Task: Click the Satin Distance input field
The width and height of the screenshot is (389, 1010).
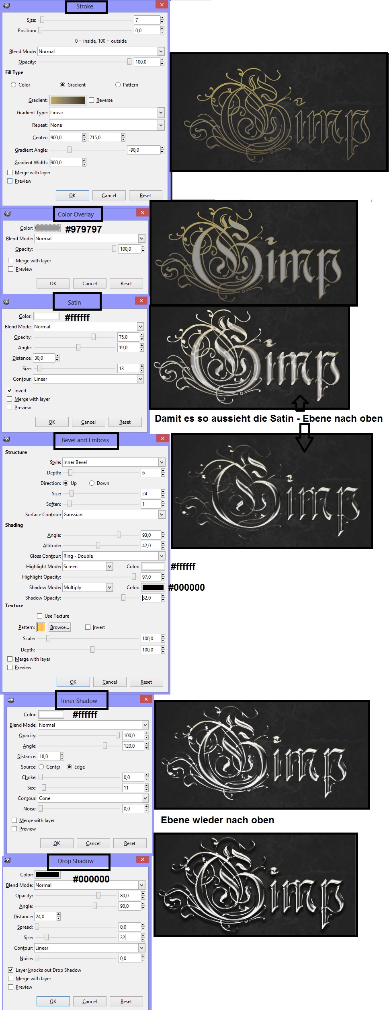Action: coord(44,358)
